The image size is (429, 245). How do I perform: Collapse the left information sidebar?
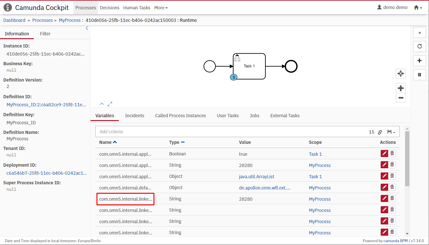tap(87, 29)
